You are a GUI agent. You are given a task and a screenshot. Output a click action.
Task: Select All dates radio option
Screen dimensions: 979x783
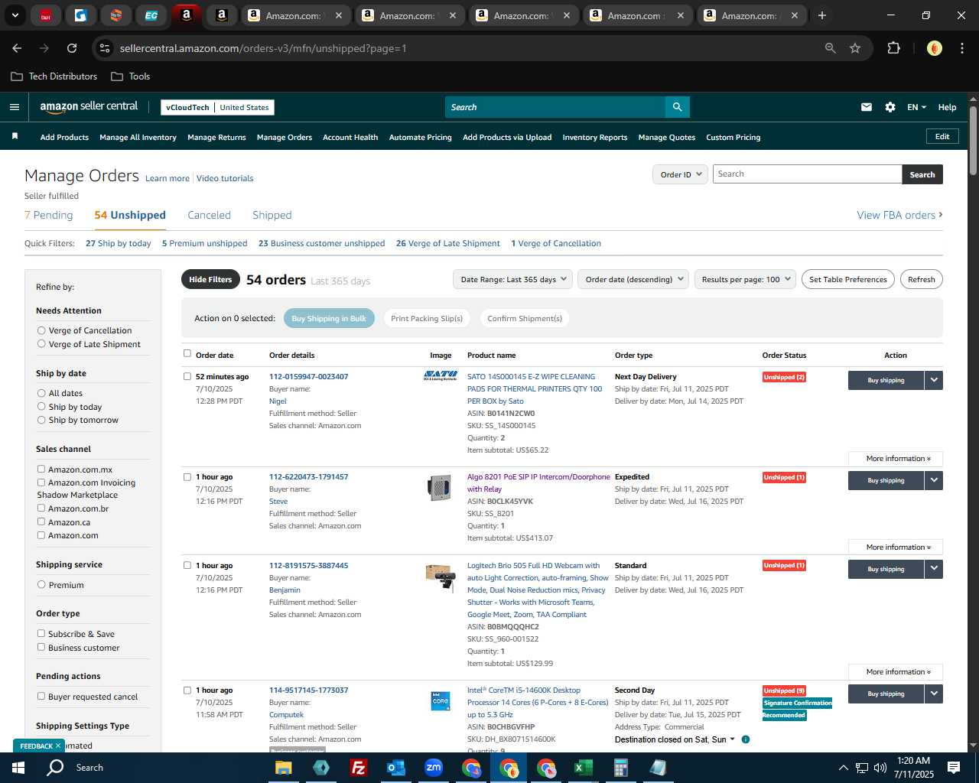coord(41,393)
